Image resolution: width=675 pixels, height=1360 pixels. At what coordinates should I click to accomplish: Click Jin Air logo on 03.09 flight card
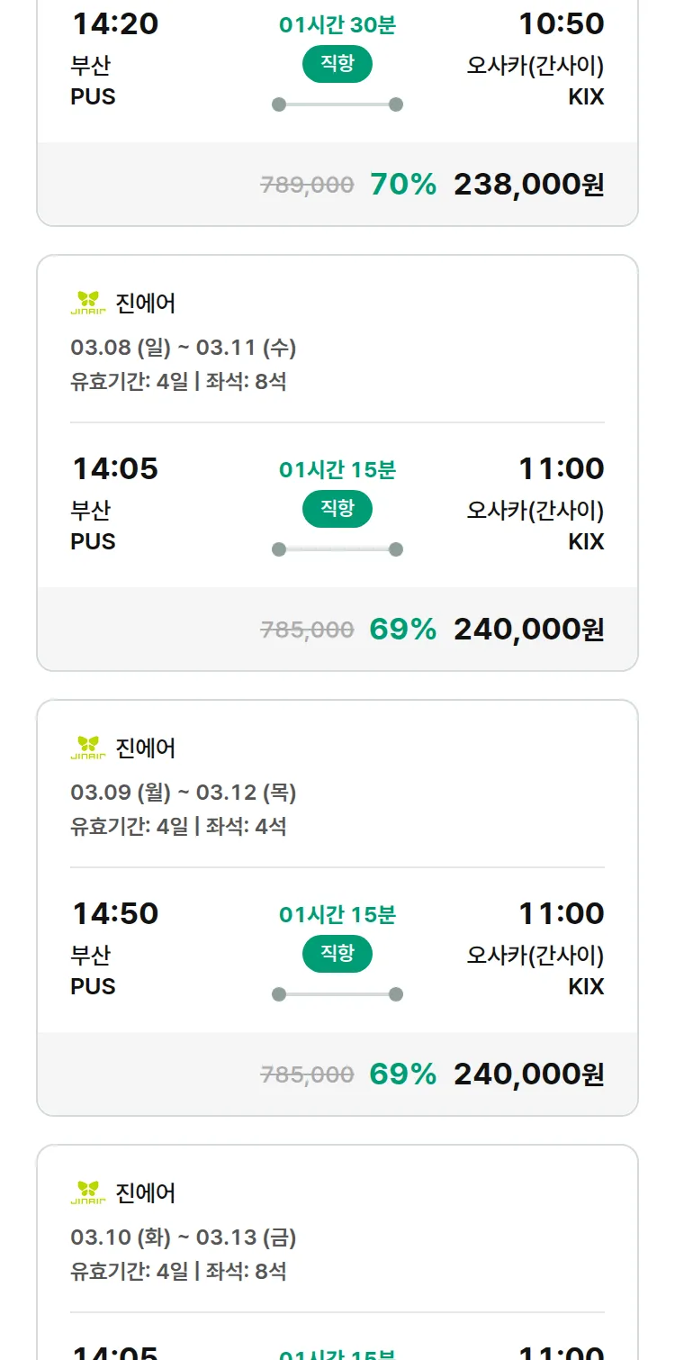click(88, 748)
